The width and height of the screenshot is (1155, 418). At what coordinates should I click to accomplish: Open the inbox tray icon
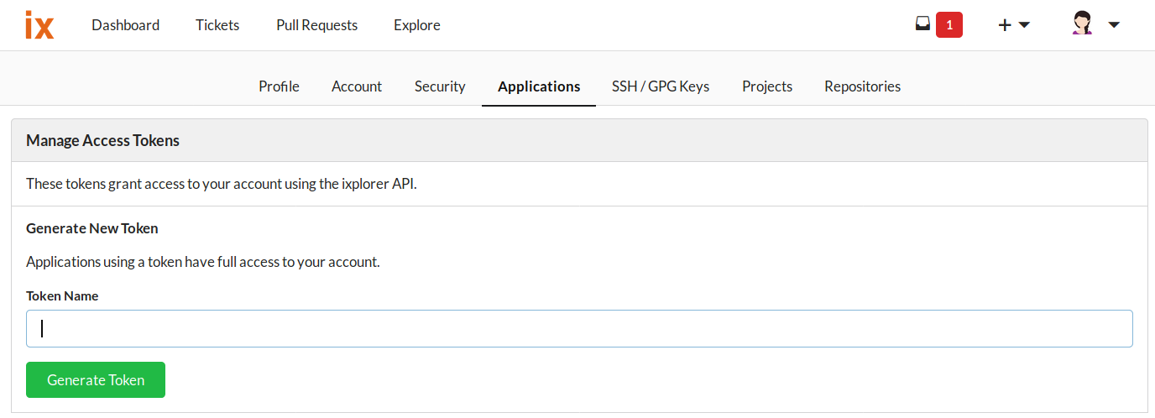(922, 24)
